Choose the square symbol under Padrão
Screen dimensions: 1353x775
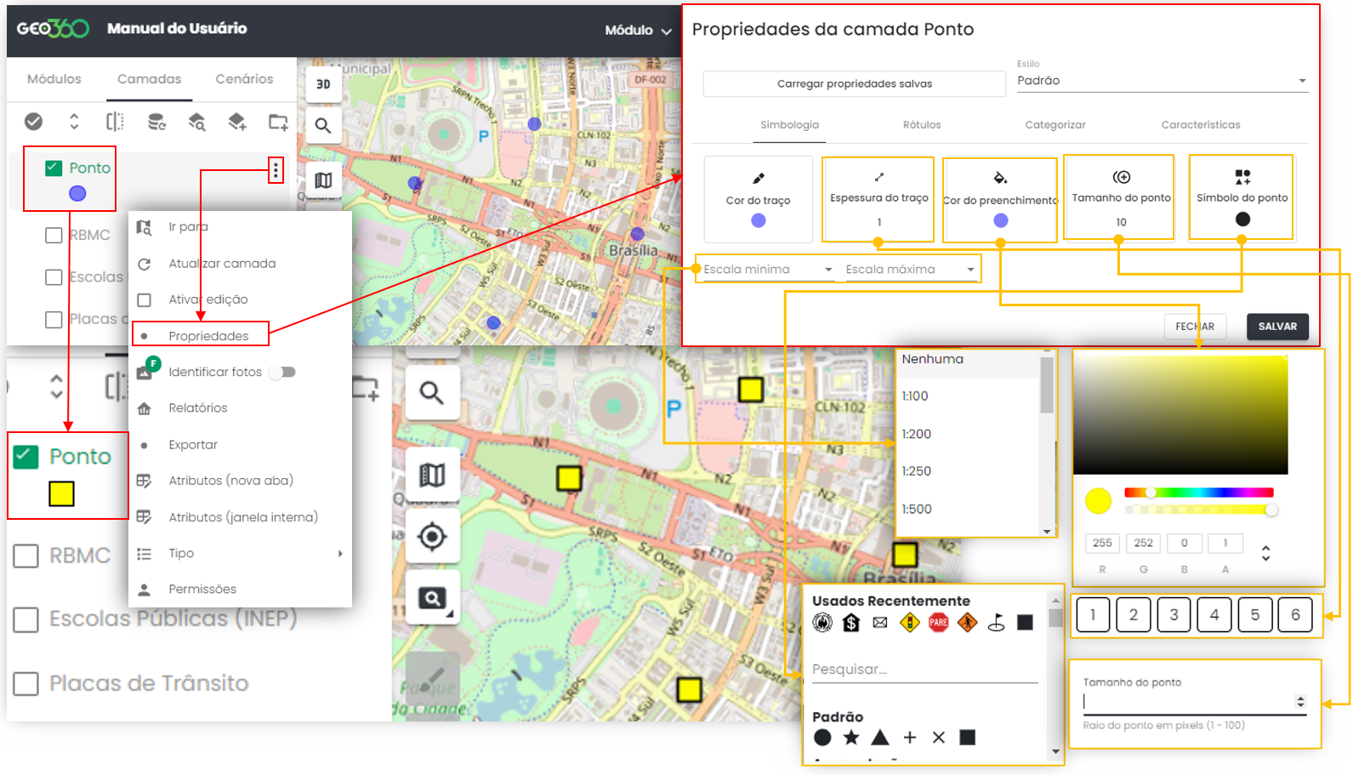point(968,738)
